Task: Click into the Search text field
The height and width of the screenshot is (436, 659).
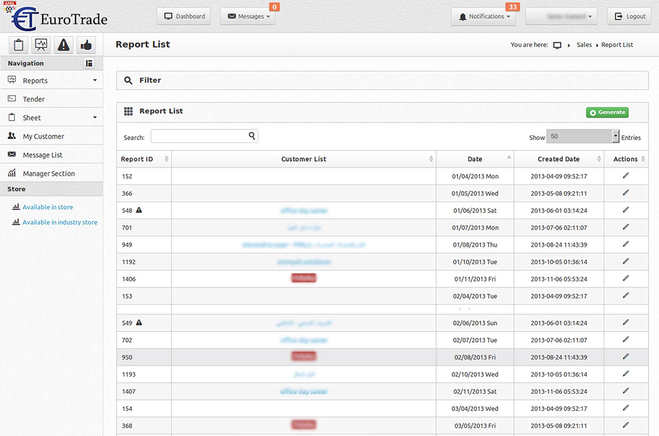Action: (198, 136)
